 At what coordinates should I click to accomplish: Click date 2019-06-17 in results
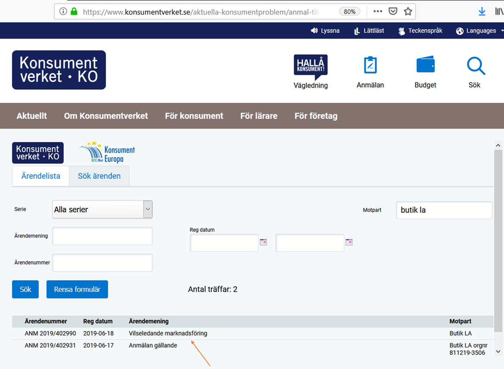(x=98, y=345)
